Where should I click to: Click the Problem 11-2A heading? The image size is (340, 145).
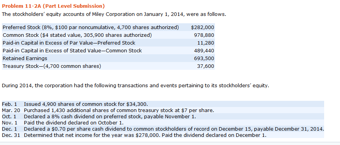click(53, 6)
